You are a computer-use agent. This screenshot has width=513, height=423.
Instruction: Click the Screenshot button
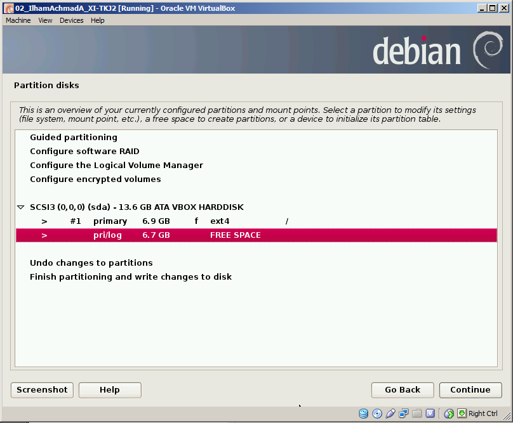tap(41, 389)
